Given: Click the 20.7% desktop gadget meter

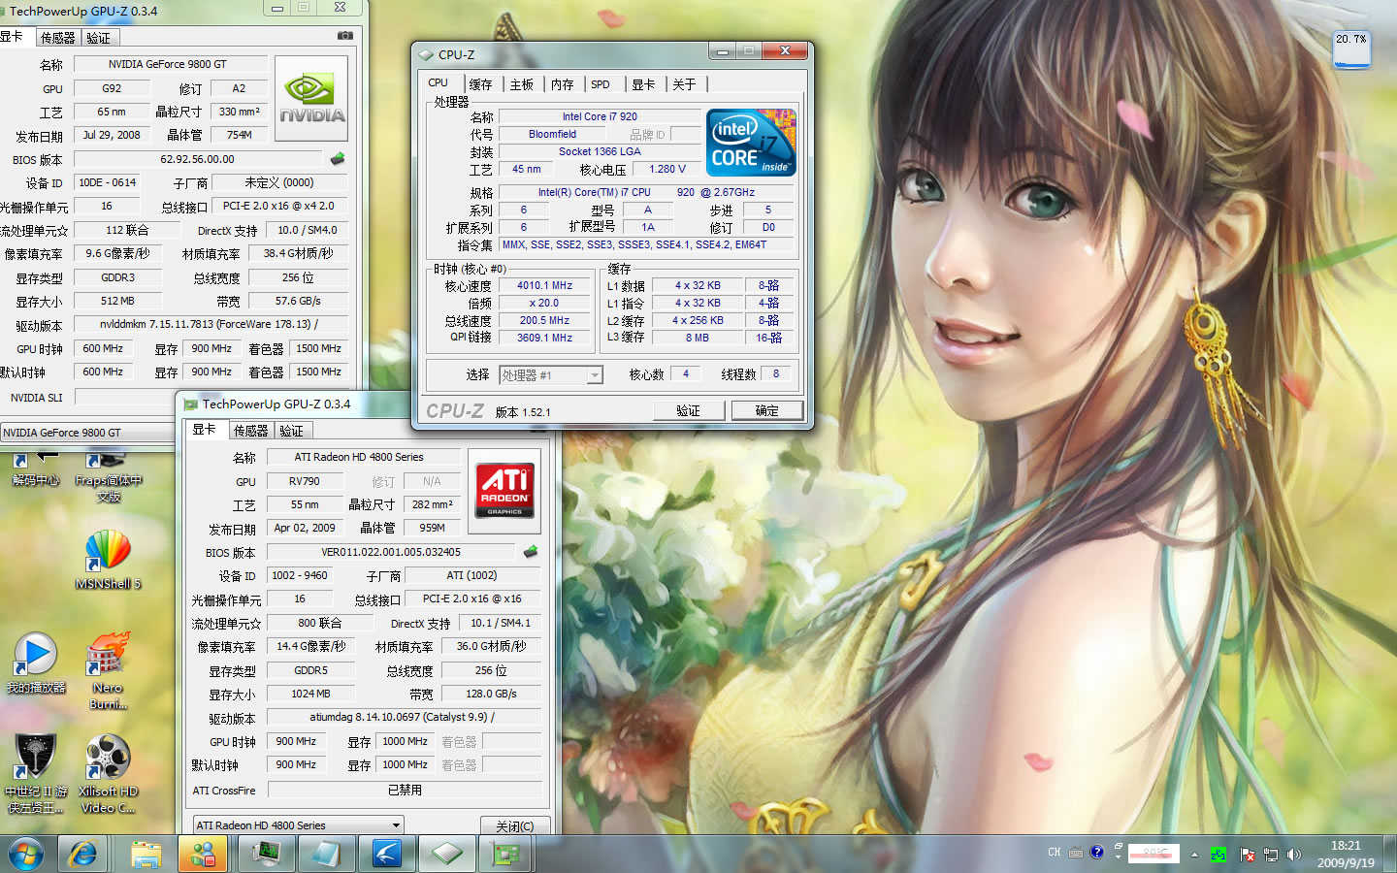Looking at the screenshot, I should (x=1351, y=49).
